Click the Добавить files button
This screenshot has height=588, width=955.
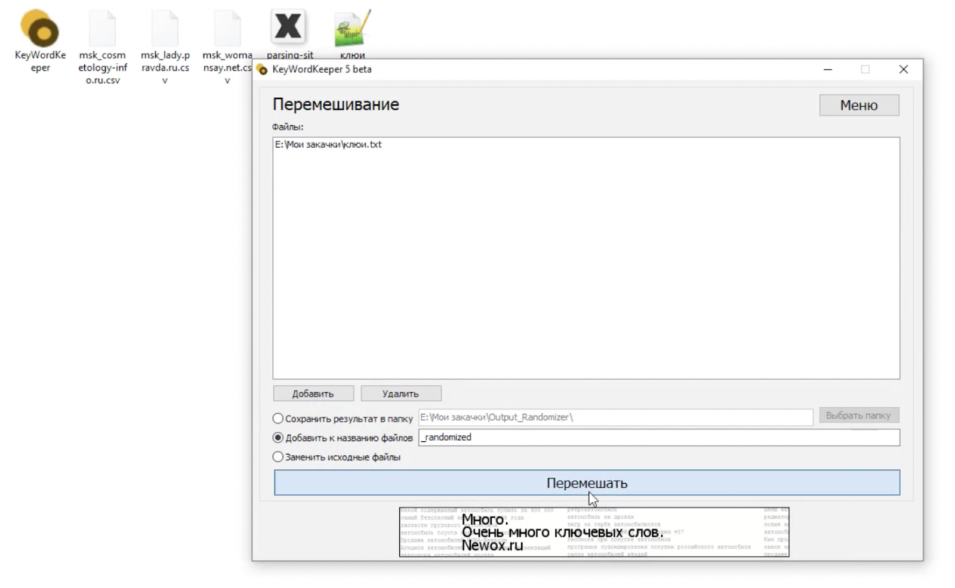[x=313, y=394]
